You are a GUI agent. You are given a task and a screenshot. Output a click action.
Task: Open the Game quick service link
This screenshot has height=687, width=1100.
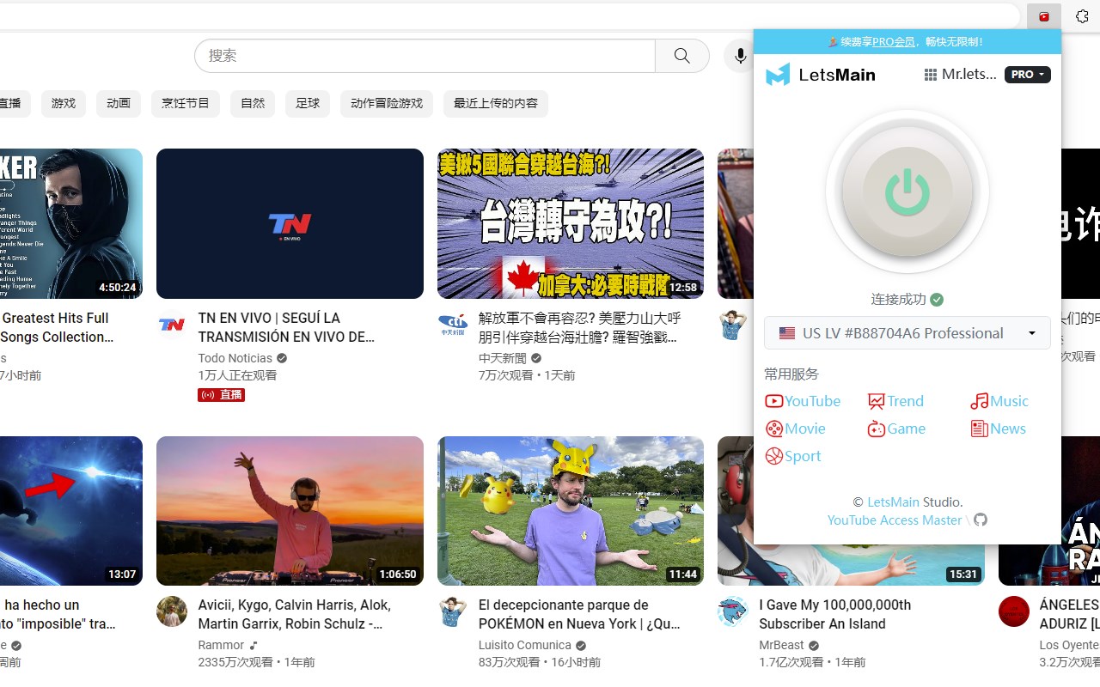tap(896, 429)
